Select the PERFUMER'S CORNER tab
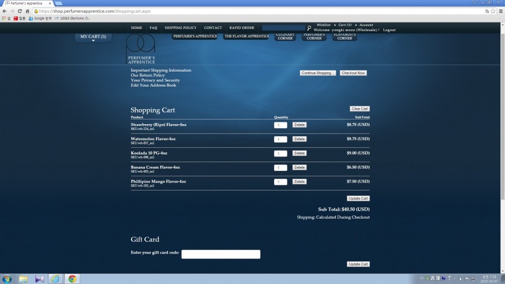Screen dimensions: 505x284 [314, 36]
